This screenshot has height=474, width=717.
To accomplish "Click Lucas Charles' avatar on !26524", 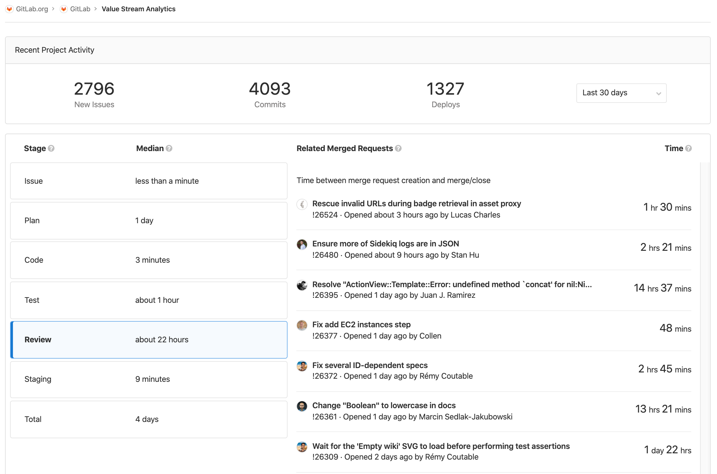I will pos(302,205).
